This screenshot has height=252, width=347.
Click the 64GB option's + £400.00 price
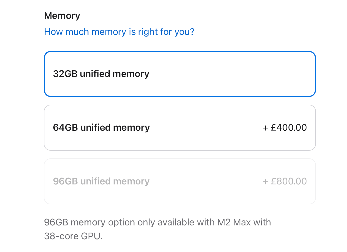click(284, 127)
